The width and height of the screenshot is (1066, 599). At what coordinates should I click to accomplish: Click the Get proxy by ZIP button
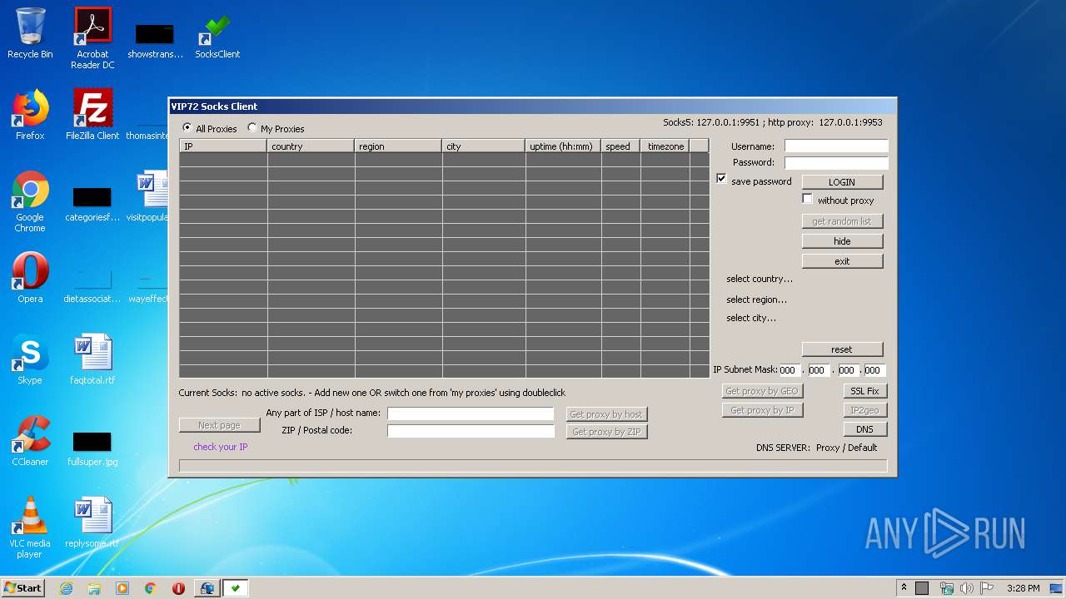coord(606,432)
